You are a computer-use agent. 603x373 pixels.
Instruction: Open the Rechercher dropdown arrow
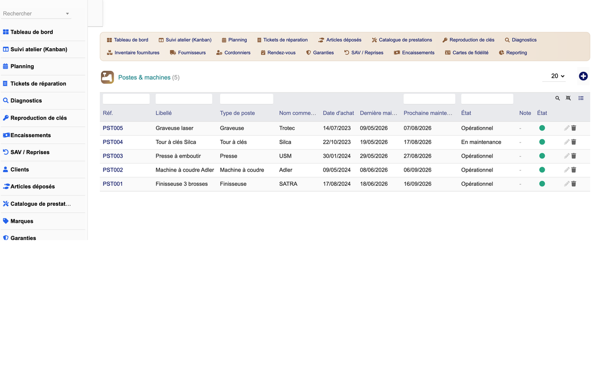pos(67,14)
